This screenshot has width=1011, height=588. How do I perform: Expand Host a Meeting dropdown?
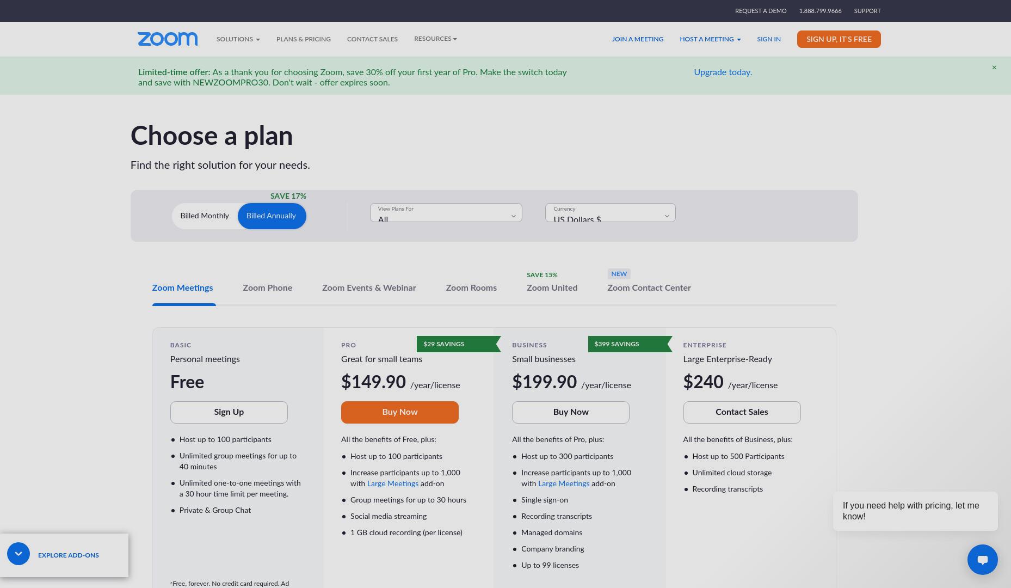(710, 39)
